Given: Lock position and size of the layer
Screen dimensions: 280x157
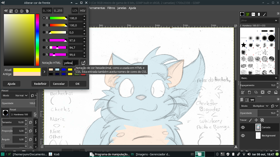Looking at the screenshot, I should click(x=256, y=120).
